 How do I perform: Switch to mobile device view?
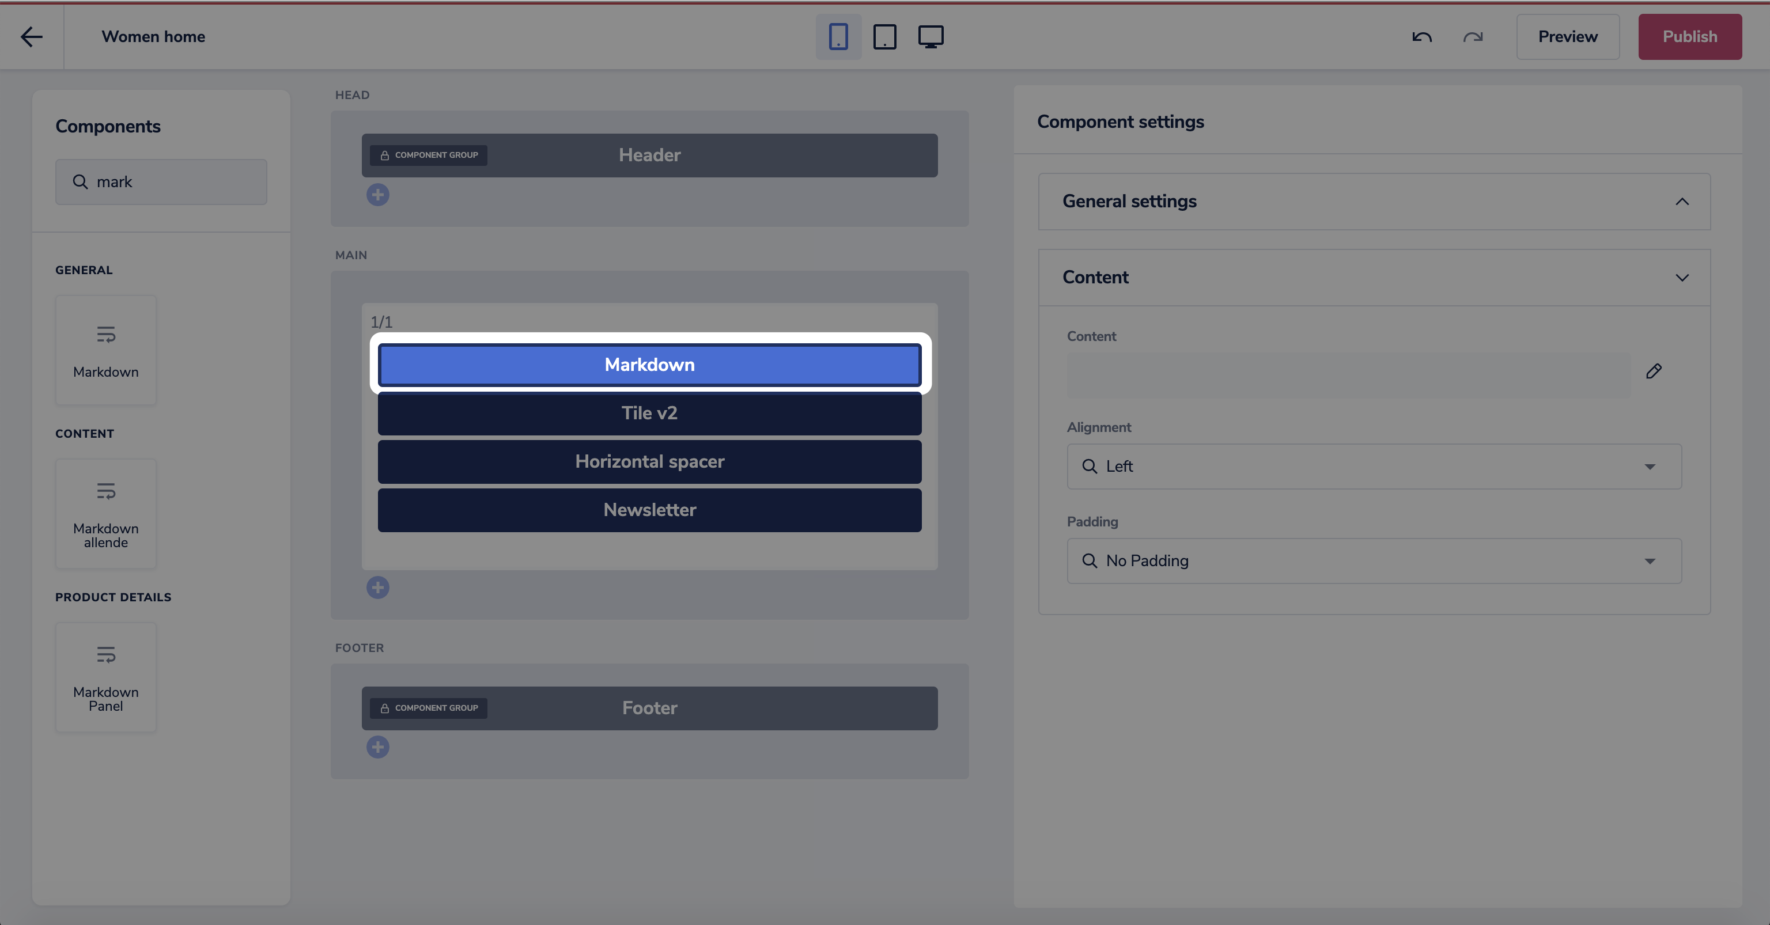click(x=838, y=36)
